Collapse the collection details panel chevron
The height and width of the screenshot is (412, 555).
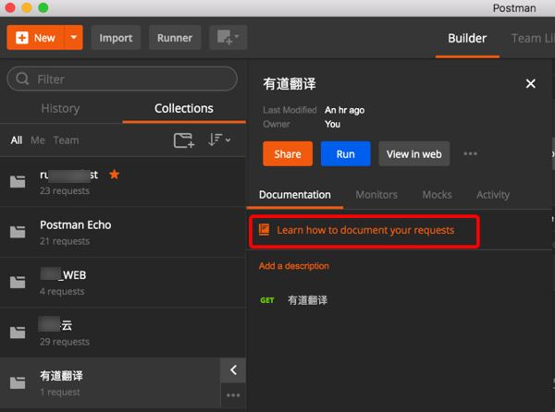(233, 370)
